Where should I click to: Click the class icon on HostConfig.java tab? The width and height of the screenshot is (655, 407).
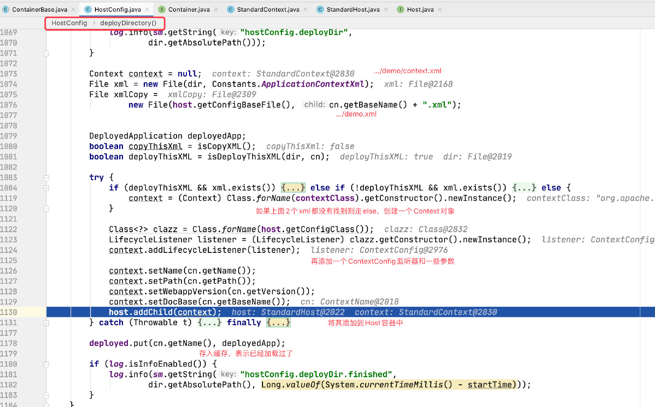pos(88,9)
